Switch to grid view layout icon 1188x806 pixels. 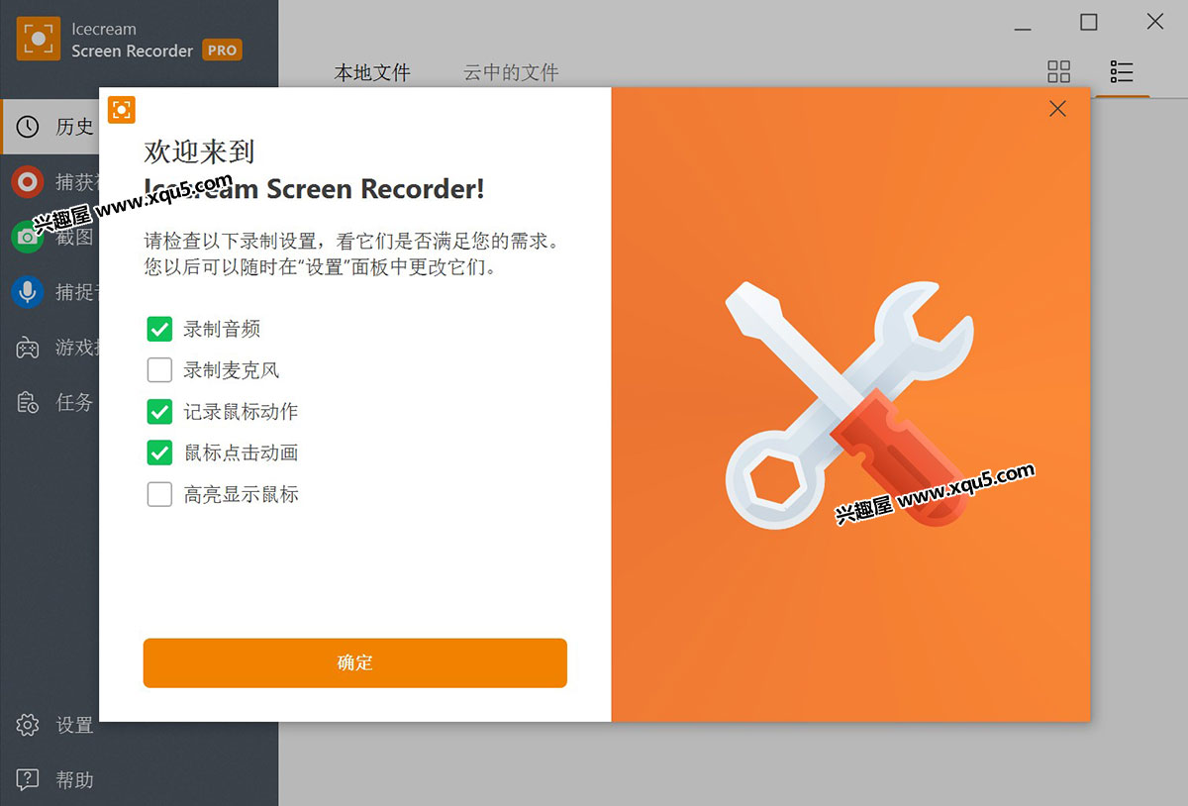point(1059,71)
